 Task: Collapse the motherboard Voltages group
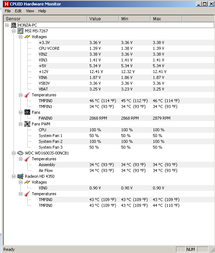click(20, 37)
